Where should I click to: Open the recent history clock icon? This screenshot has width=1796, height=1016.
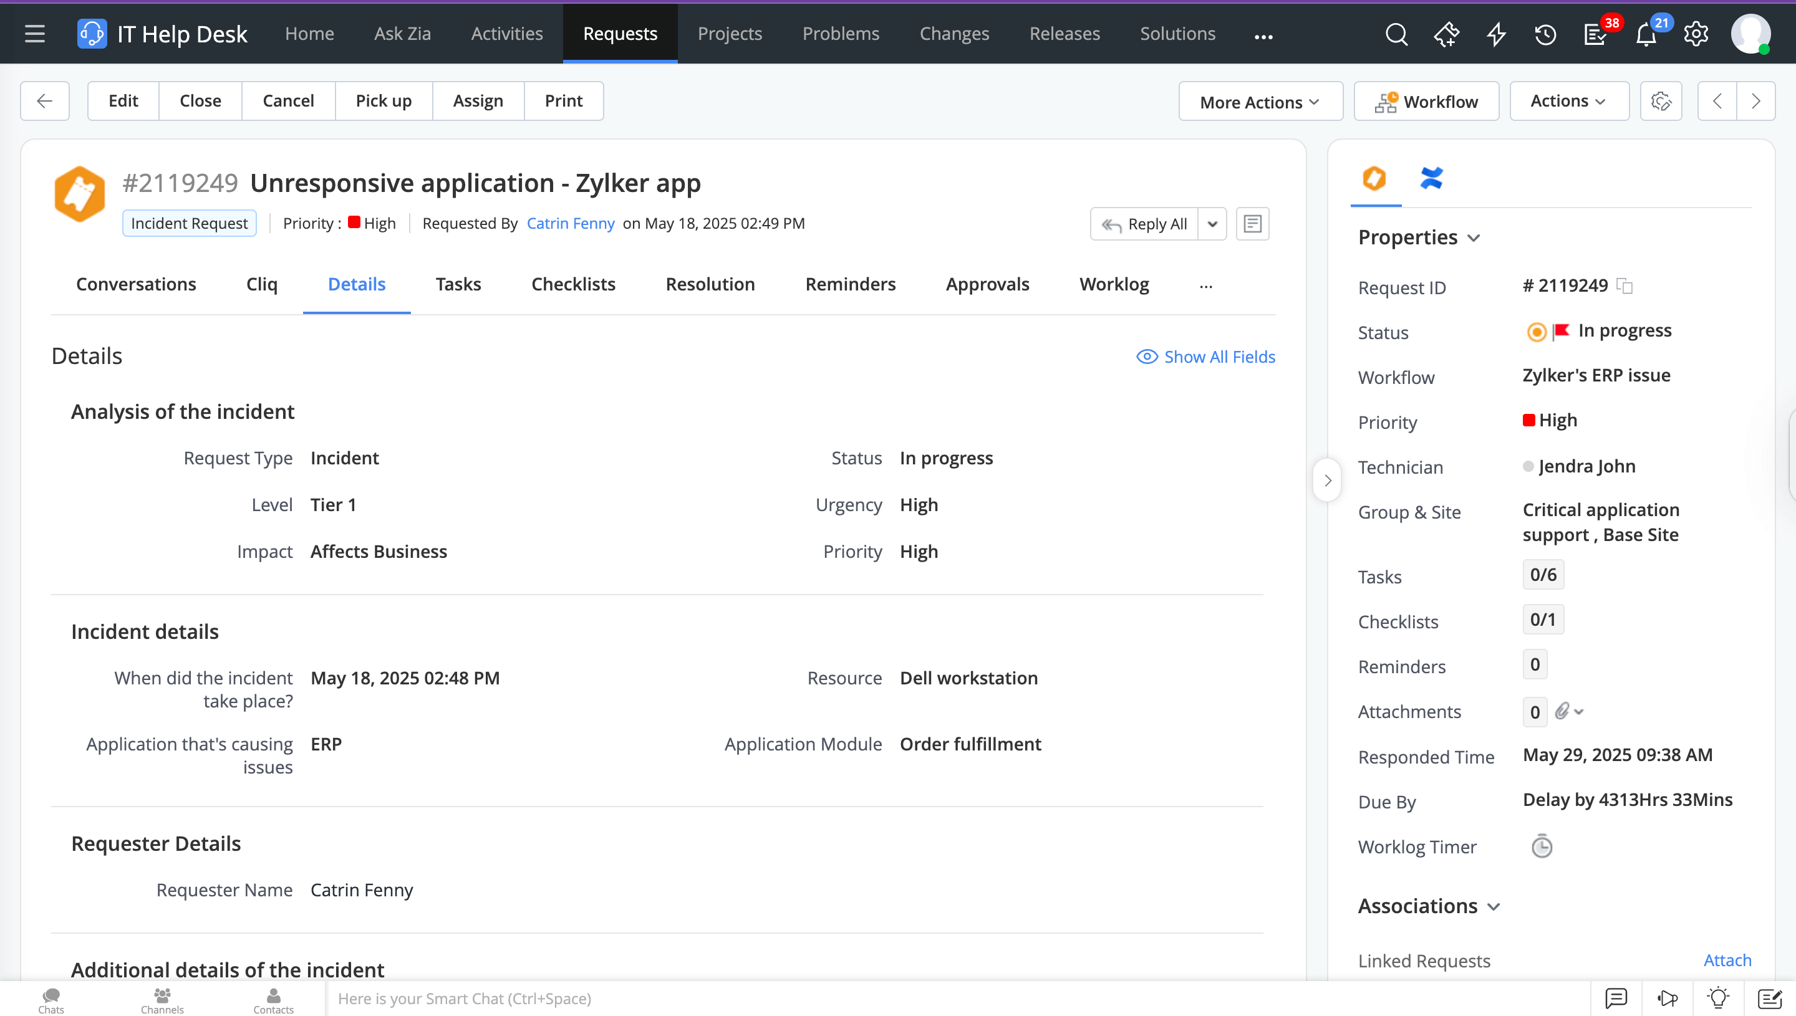[x=1545, y=34]
